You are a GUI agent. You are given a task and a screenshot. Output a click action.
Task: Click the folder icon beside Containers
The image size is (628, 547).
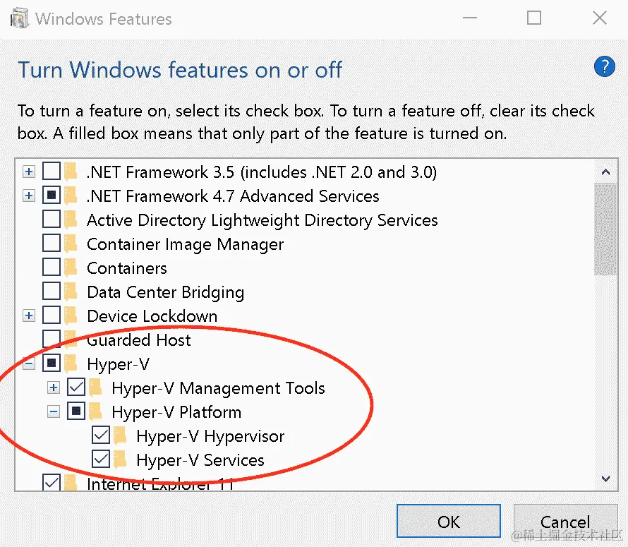click(x=71, y=268)
